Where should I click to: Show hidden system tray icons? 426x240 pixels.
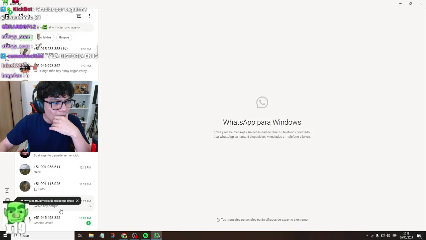click(367, 236)
